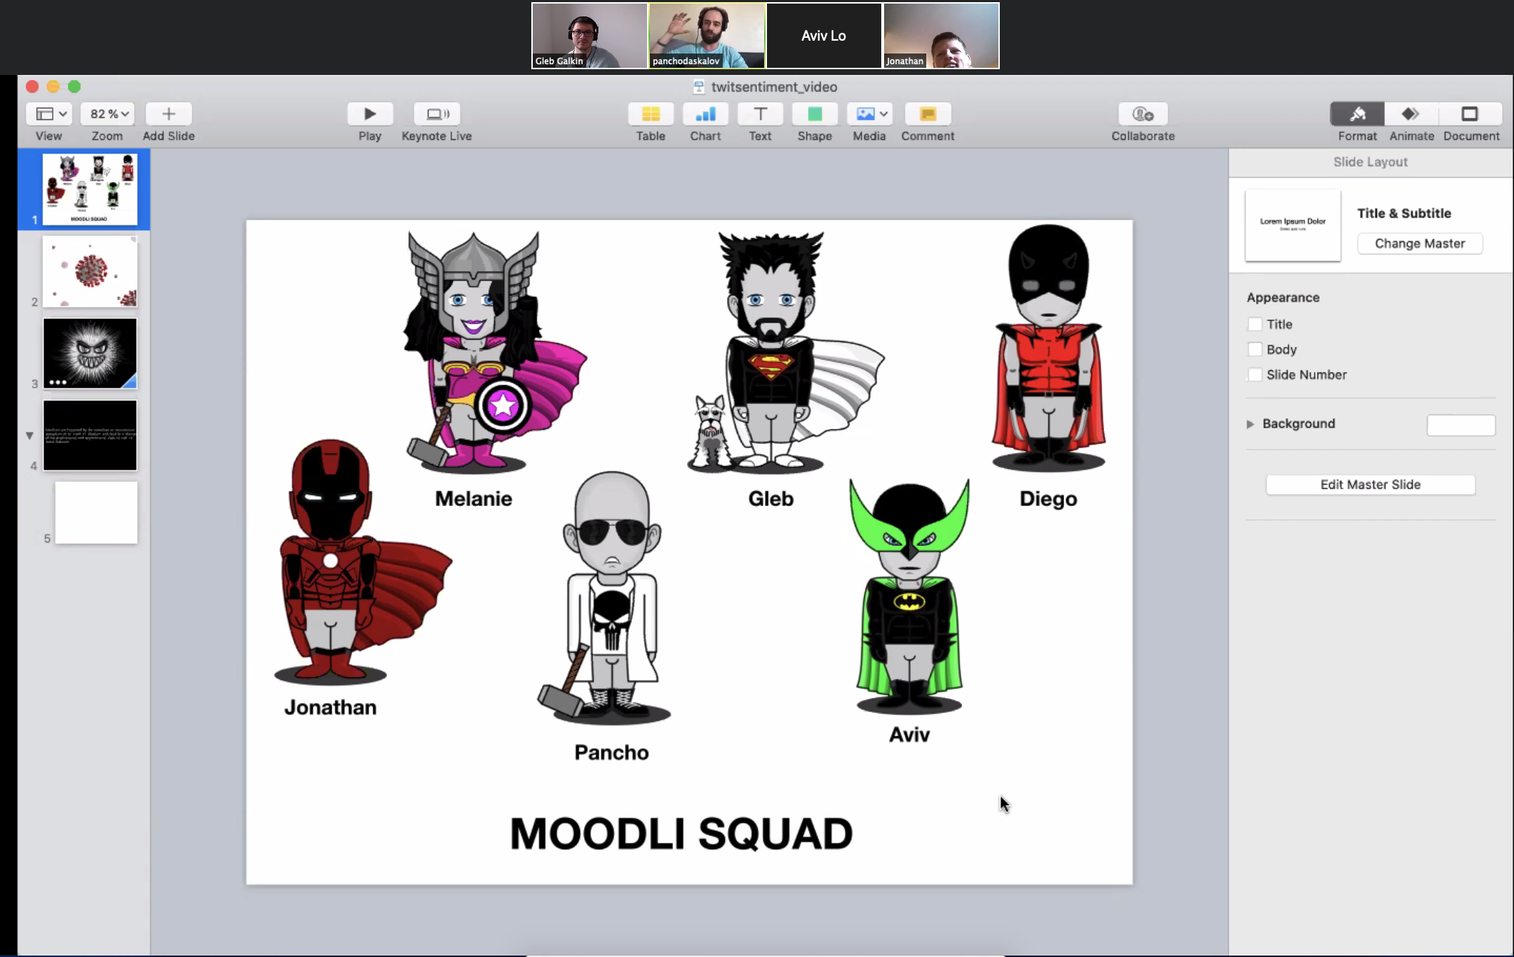Select slide 3 monster thumbnail
The height and width of the screenshot is (957, 1514).
click(90, 353)
